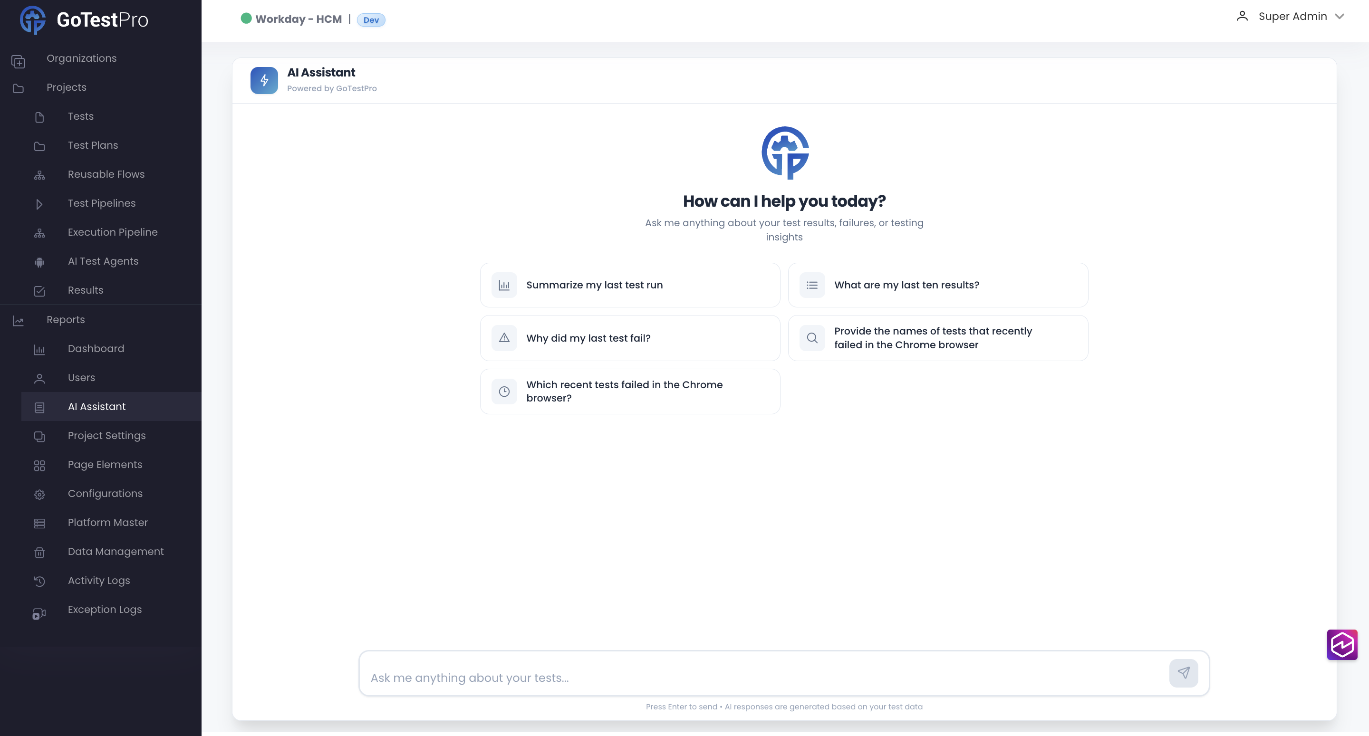Image resolution: width=1369 pixels, height=736 pixels.
Task: Collapse the Projects section in sidebar
Action: click(x=66, y=87)
